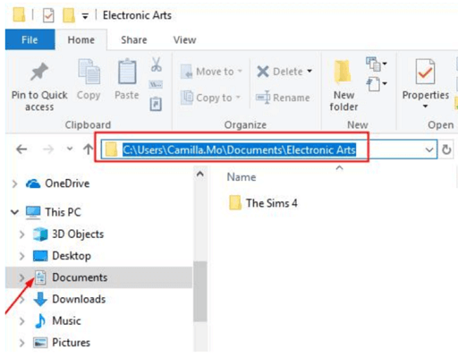Open the Properties dropdown arrow
The width and height of the screenshot is (458, 358).
(426, 107)
